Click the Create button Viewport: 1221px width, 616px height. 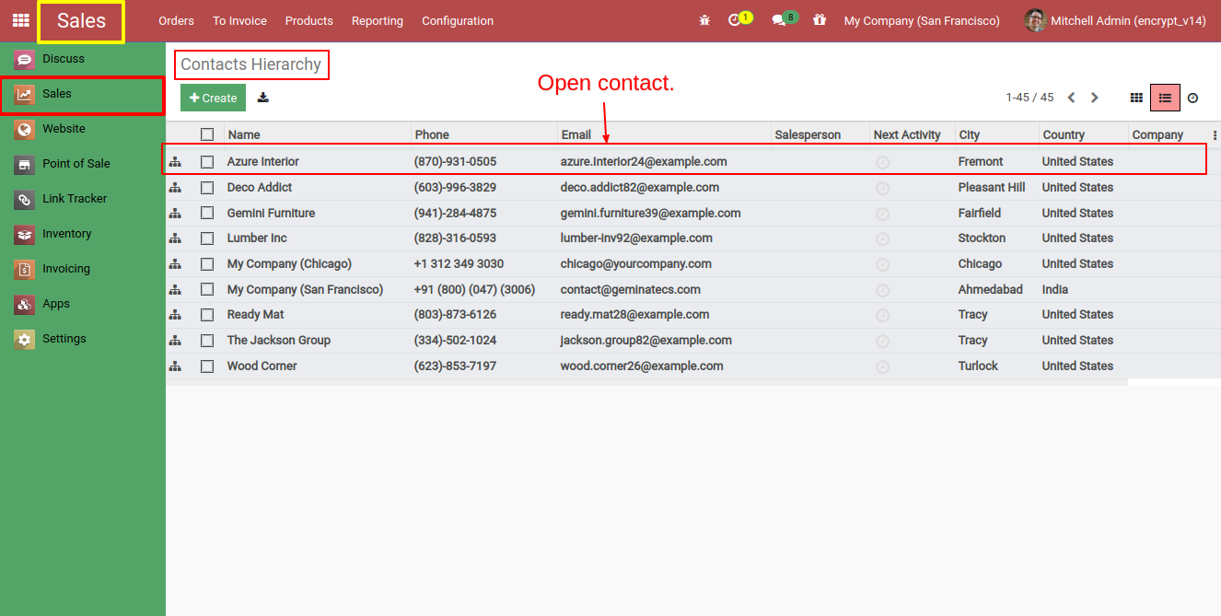pyautogui.click(x=213, y=98)
